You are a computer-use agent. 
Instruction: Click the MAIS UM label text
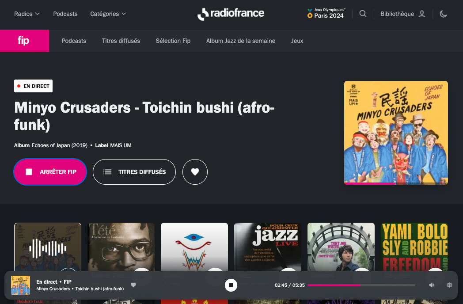tap(121, 145)
